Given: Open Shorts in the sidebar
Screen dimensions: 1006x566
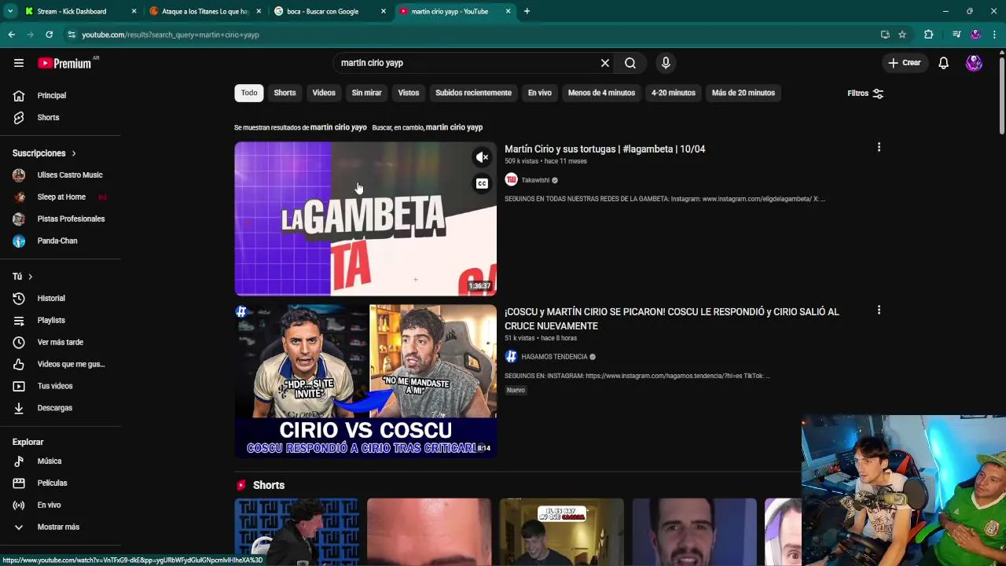Looking at the screenshot, I should point(61,117).
